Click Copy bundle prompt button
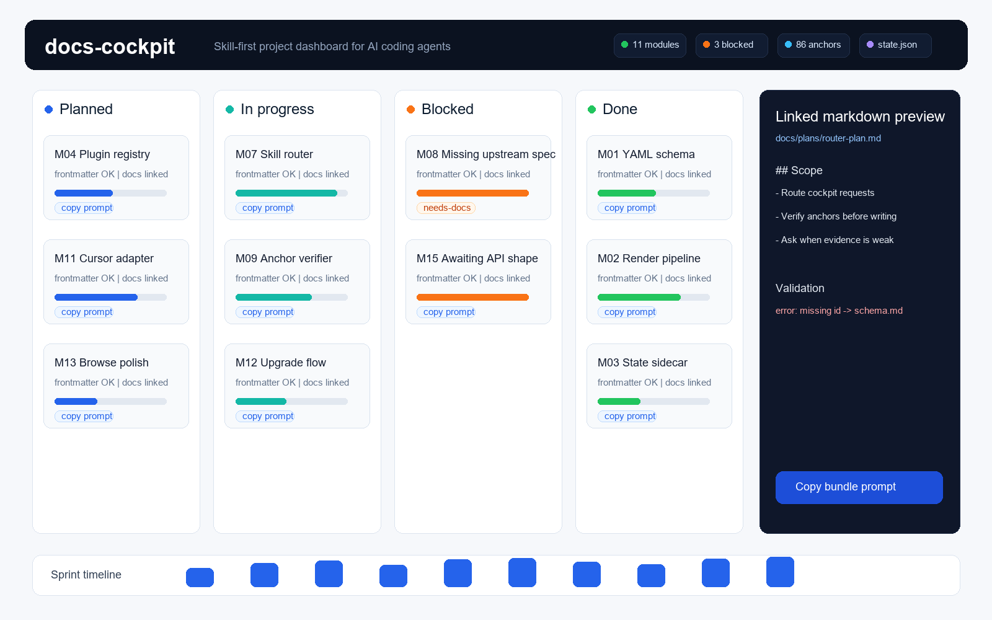This screenshot has height=620, width=992. [859, 487]
